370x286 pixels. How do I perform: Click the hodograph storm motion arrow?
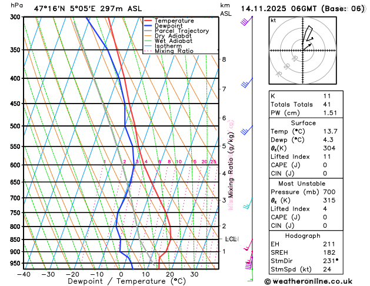coord(307,46)
